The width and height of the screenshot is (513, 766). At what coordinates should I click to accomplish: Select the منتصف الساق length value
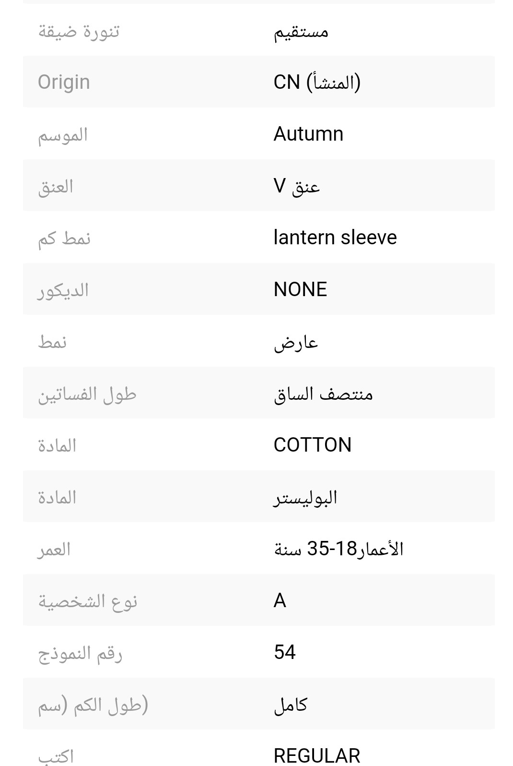(x=323, y=394)
